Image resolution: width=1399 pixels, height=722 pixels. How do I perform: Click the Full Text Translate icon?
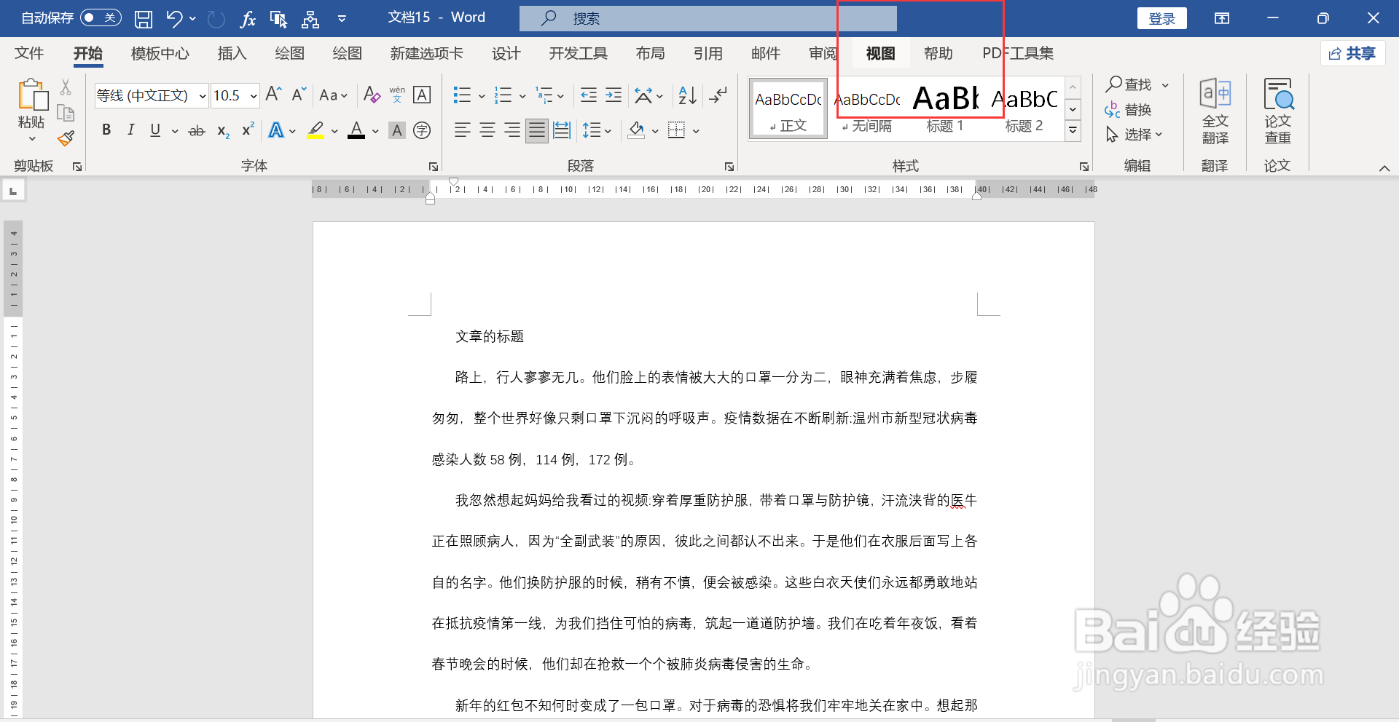click(x=1215, y=111)
